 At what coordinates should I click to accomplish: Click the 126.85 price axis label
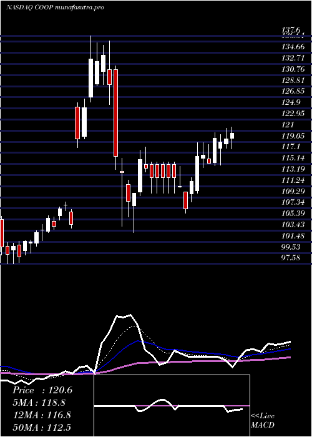click(x=293, y=91)
